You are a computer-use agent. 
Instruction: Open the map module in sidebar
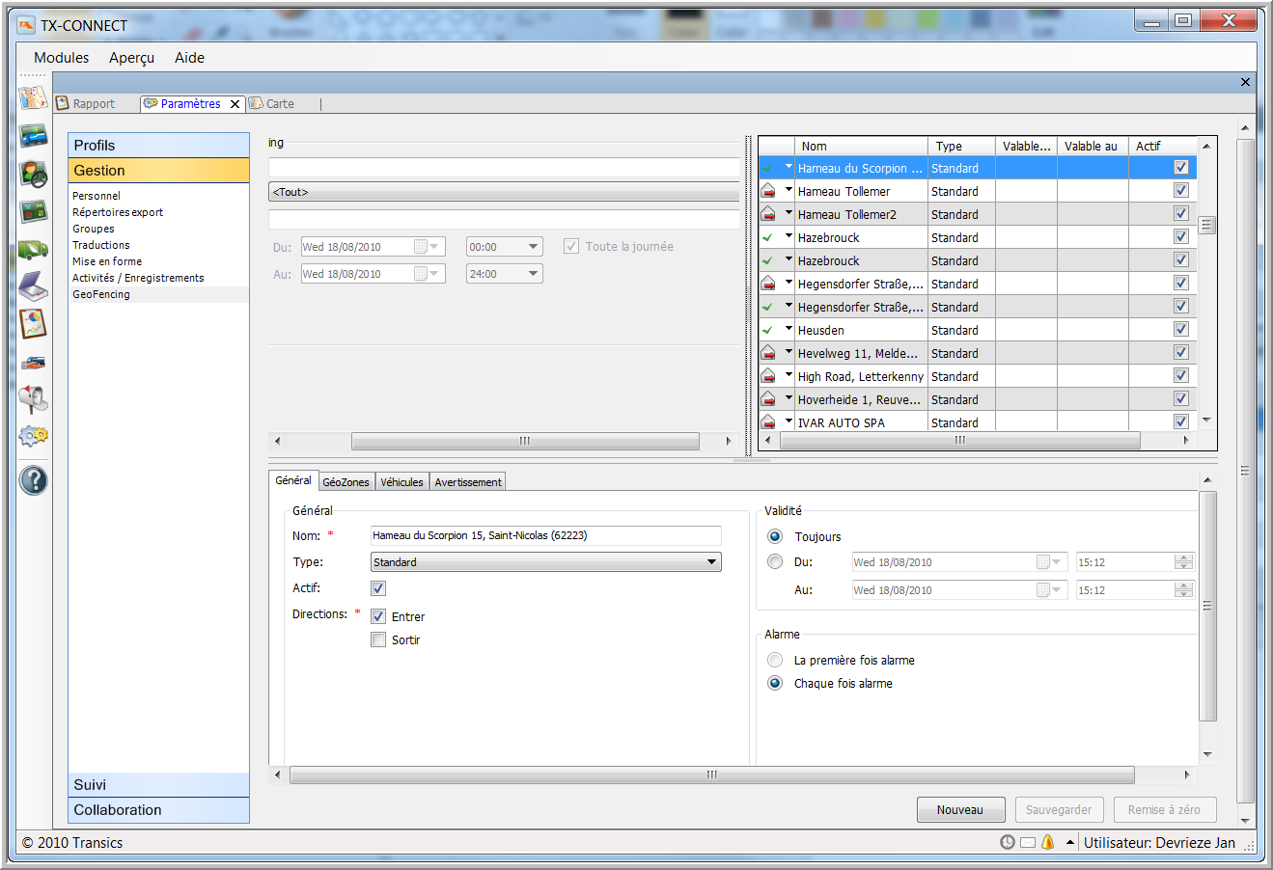click(33, 97)
